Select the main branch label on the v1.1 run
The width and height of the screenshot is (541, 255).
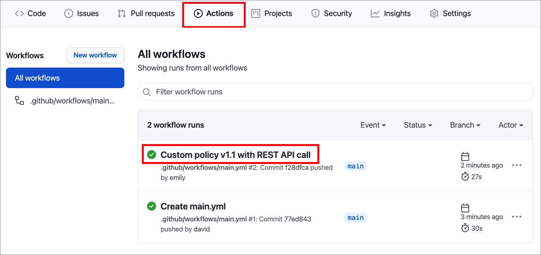(355, 166)
